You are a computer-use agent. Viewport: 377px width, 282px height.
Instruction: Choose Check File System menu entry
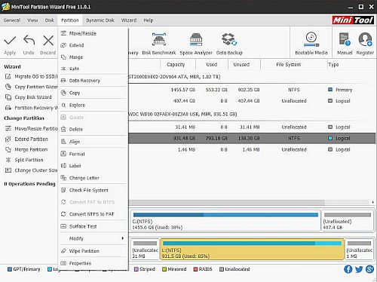pos(93,190)
